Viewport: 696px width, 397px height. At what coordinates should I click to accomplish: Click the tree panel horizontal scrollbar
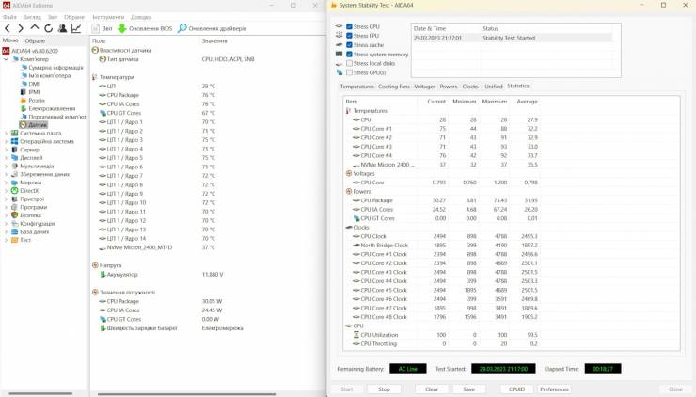point(40,393)
